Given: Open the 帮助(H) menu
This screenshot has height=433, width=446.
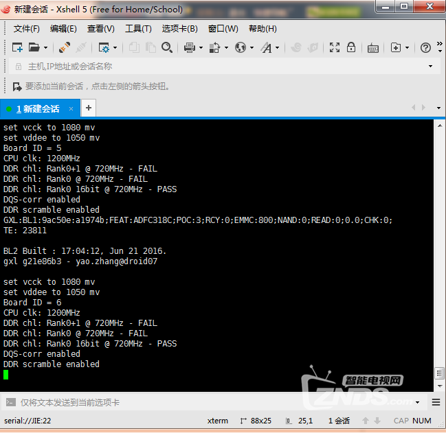Looking at the screenshot, I should pyautogui.click(x=263, y=29).
